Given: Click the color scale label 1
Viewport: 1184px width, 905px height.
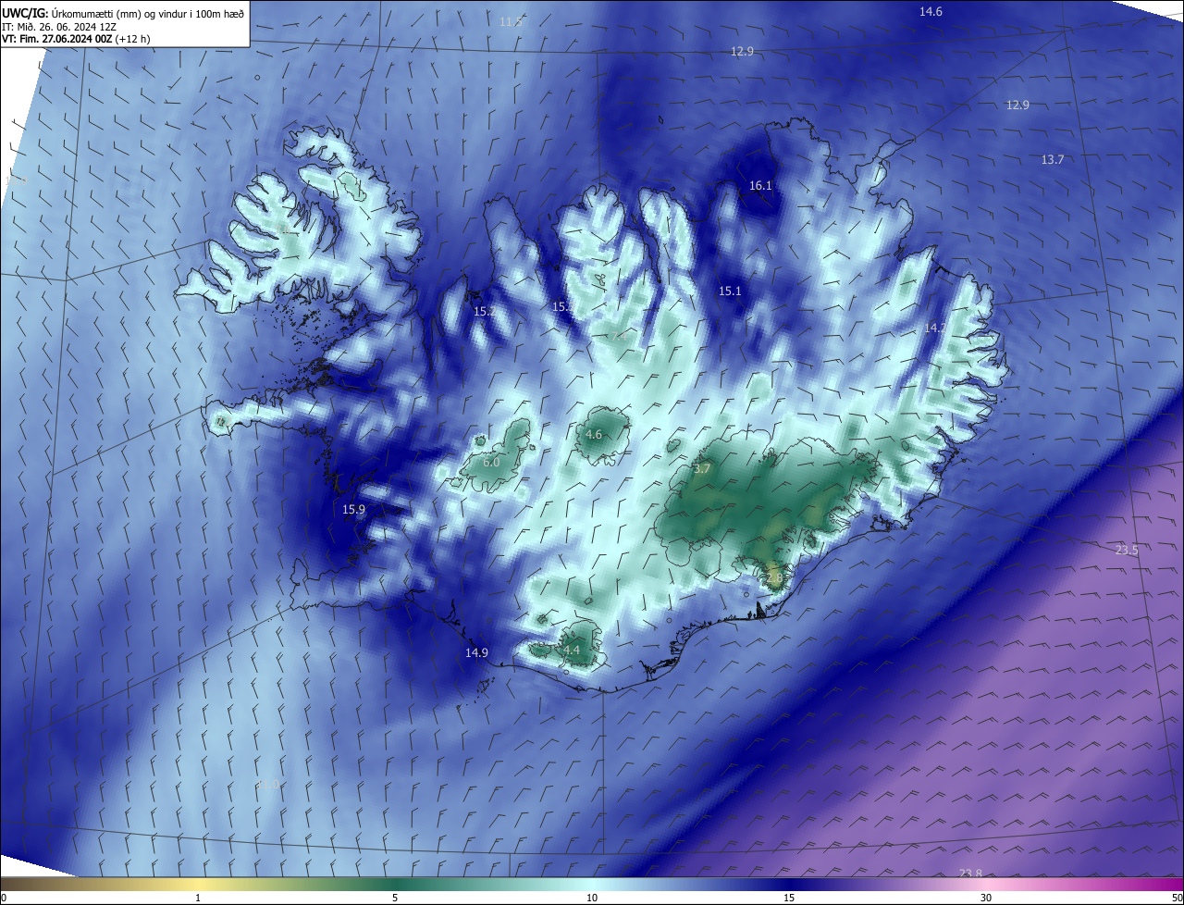Looking at the screenshot, I should pyautogui.click(x=198, y=899).
